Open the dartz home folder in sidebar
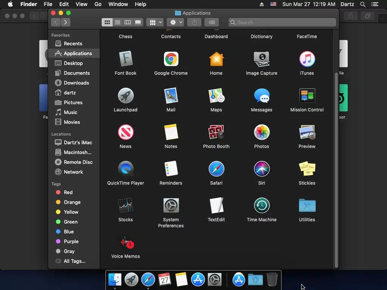Screen dimensions: 387x290 pyautogui.click(x=74, y=93)
